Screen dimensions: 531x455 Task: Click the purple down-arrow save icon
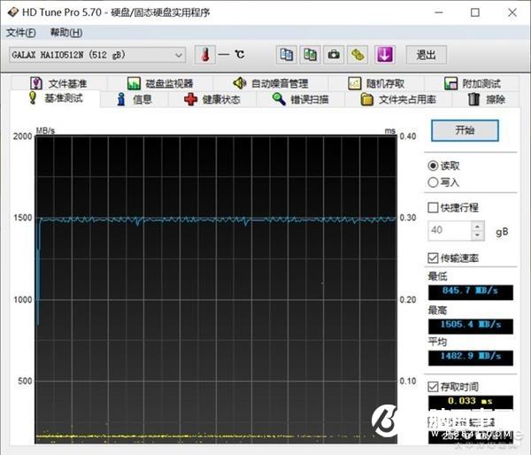[x=385, y=55]
